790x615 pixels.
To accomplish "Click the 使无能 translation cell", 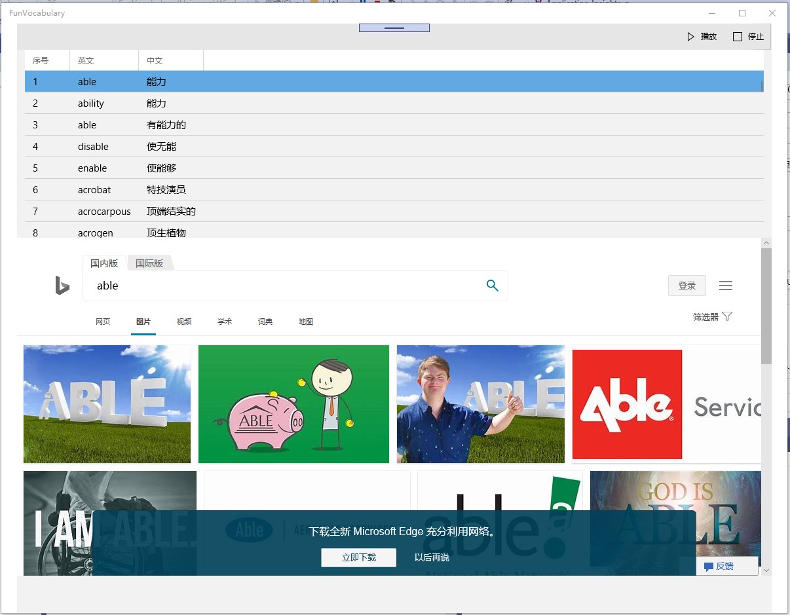I will (x=161, y=147).
